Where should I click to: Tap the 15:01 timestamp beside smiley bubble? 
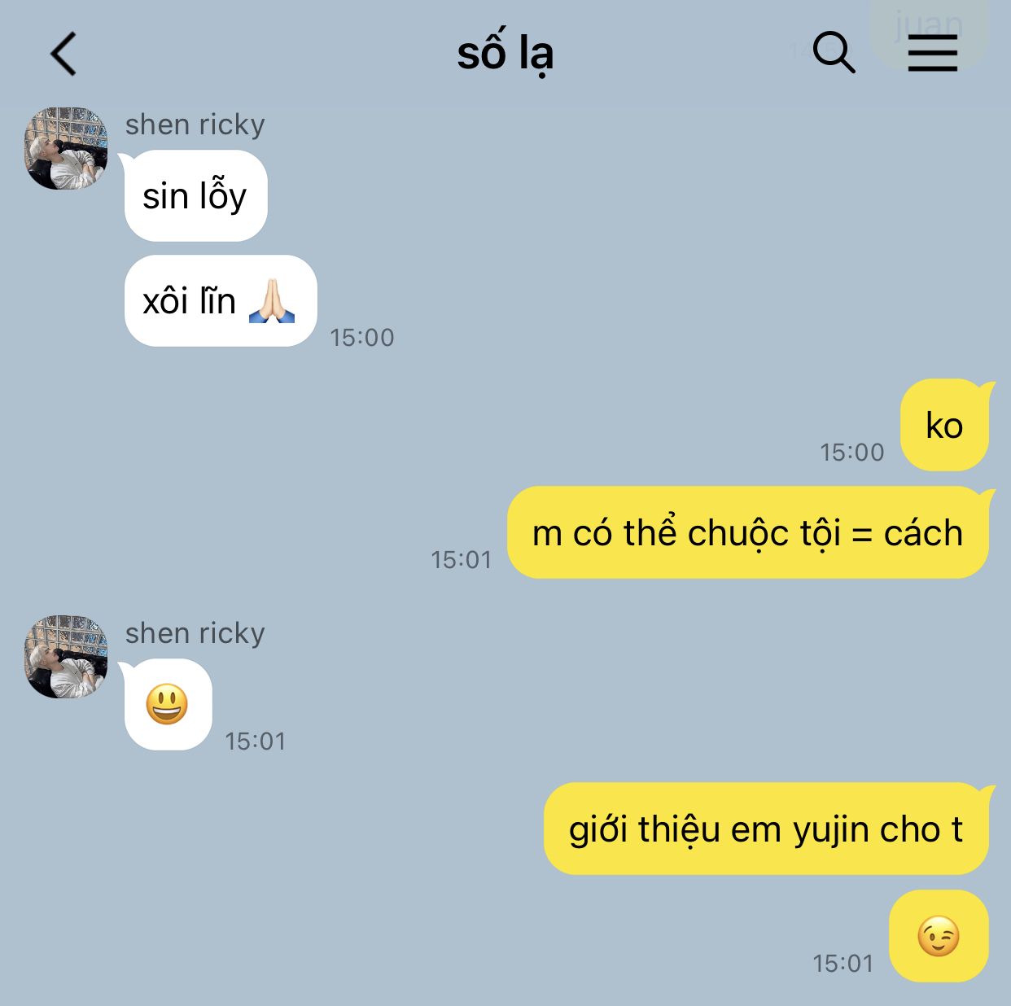pyautogui.click(x=256, y=741)
